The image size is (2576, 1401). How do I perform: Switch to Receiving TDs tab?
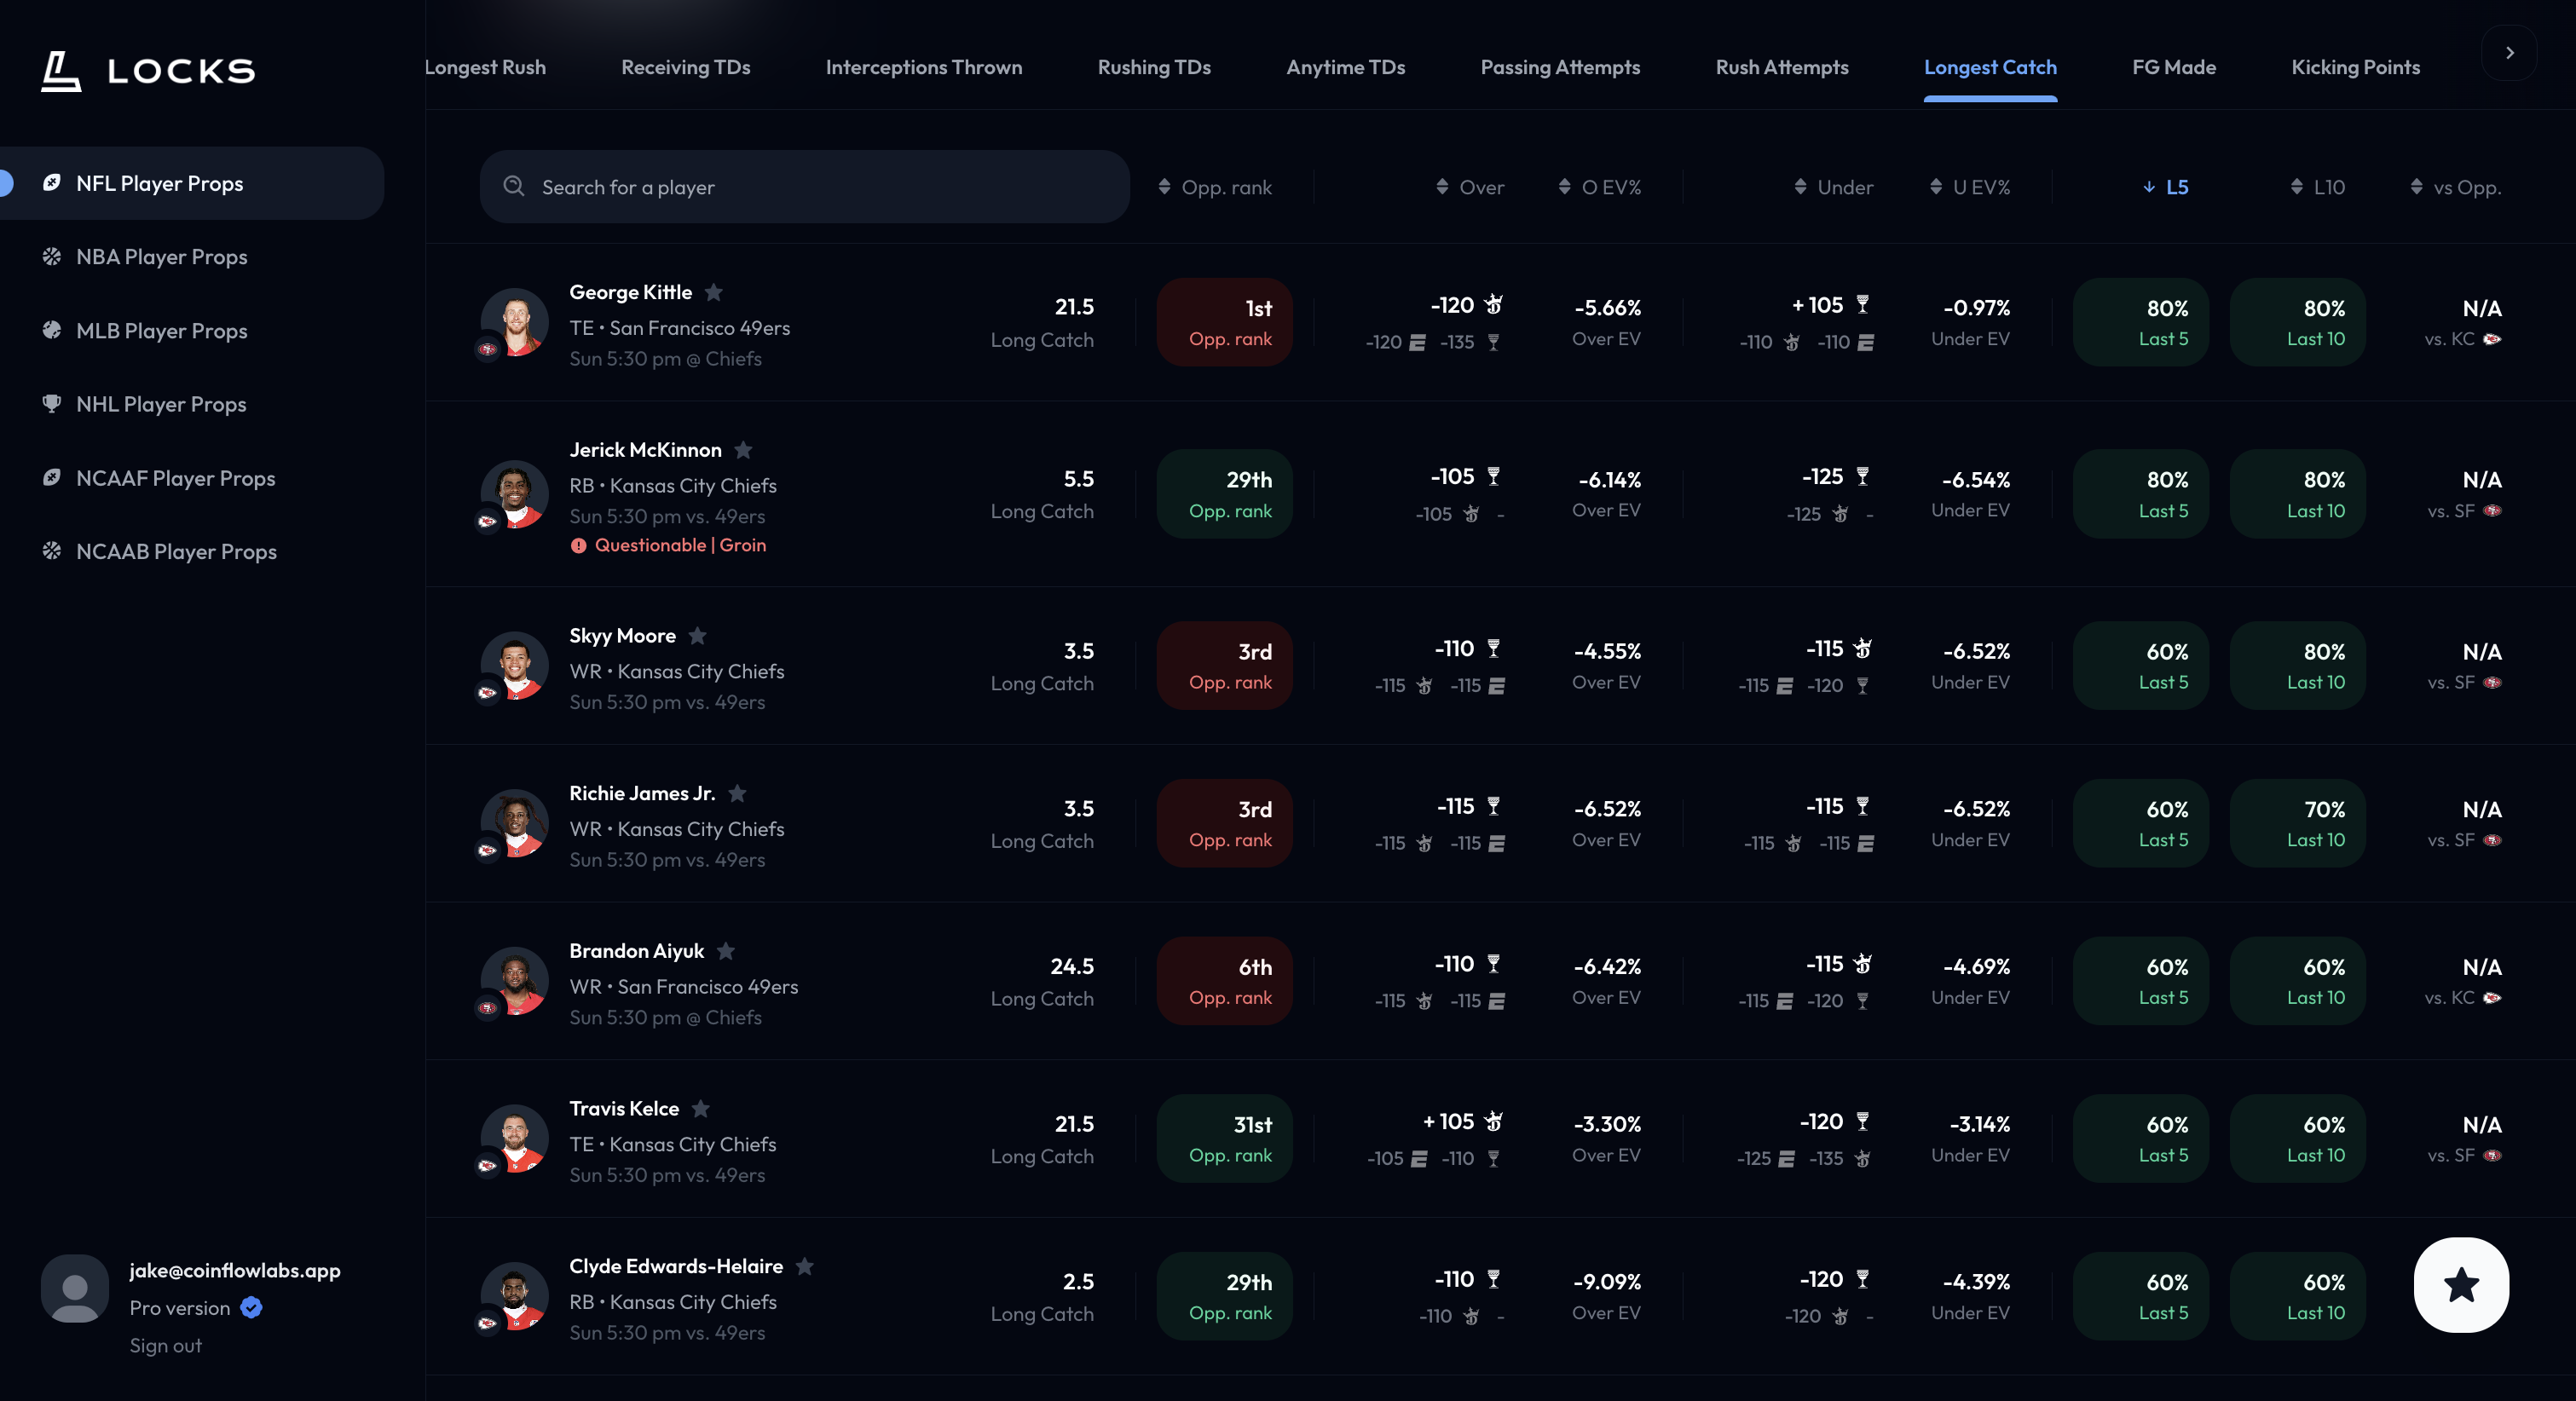click(686, 67)
